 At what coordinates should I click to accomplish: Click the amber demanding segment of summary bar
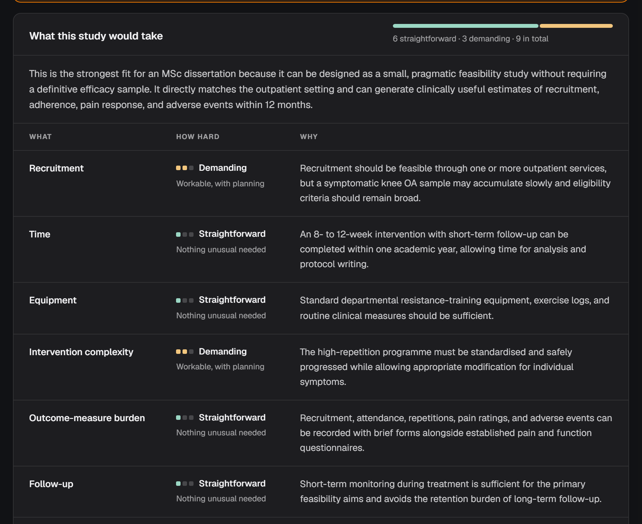pos(576,26)
